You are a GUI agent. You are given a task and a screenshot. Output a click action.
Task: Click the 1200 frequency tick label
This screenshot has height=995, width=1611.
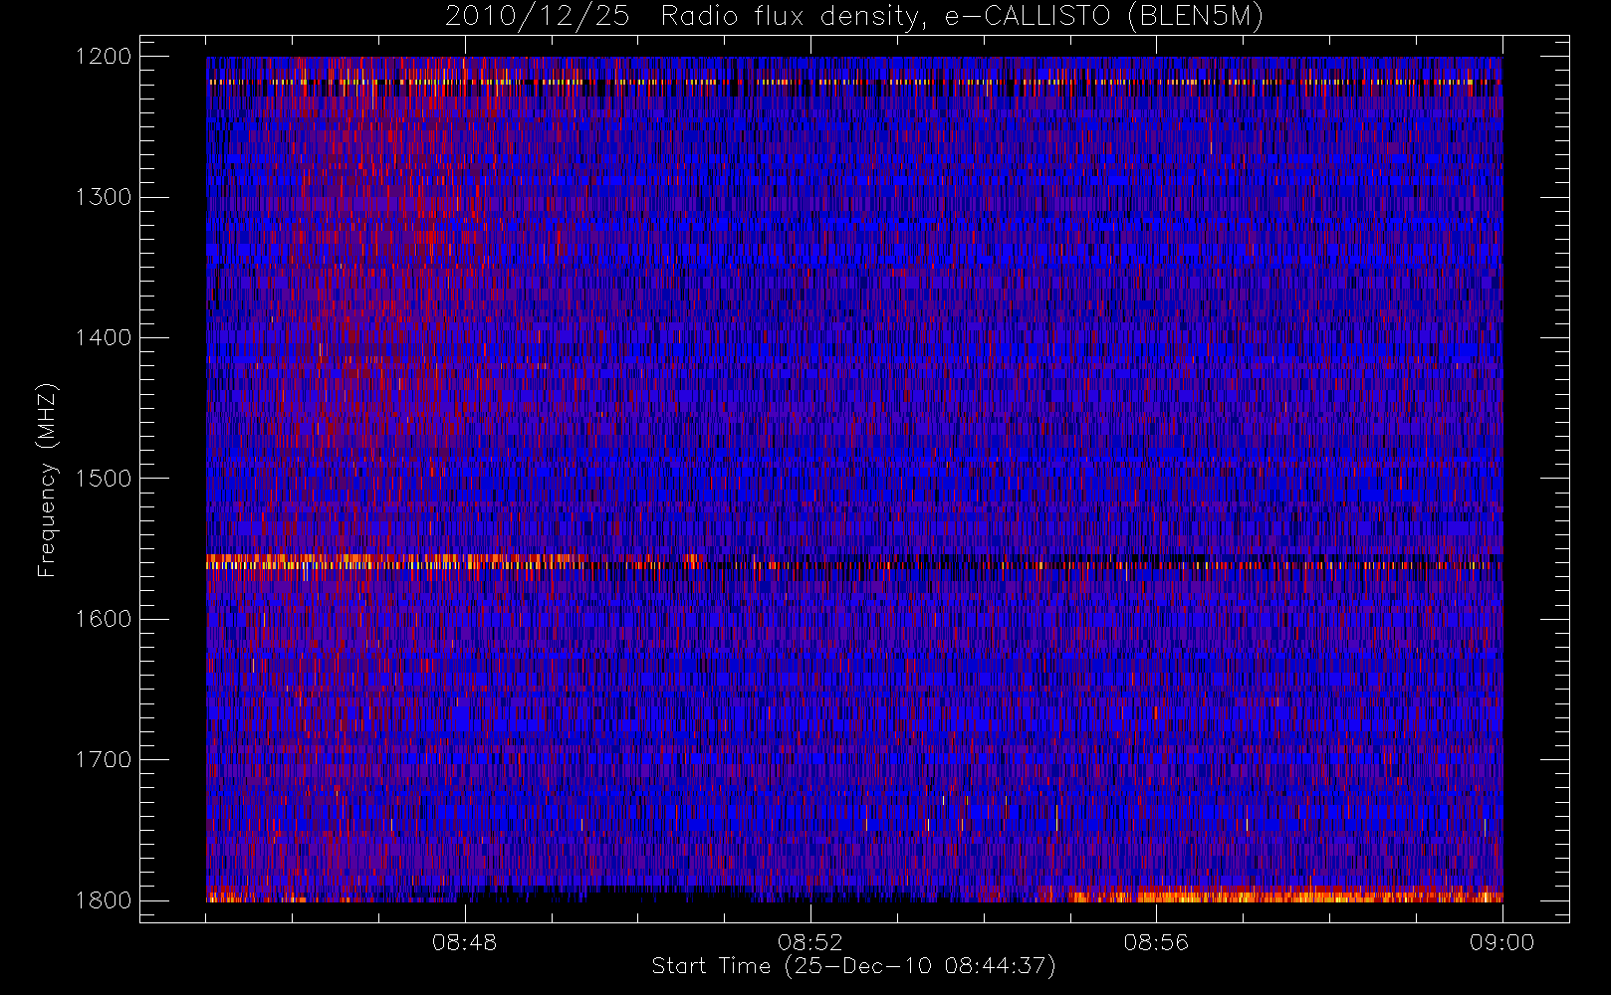click(x=104, y=57)
